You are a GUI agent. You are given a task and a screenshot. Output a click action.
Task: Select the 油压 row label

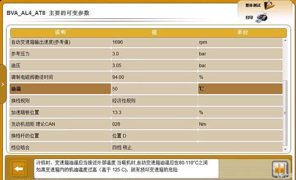tap(16, 66)
